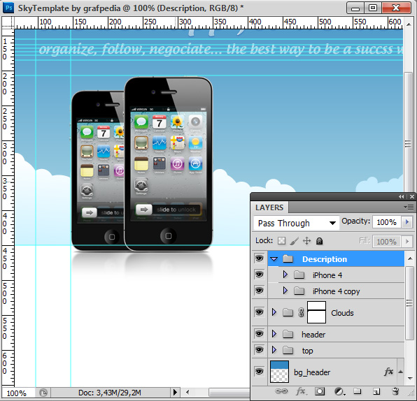This screenshot has width=417, height=401.
Task: Select the bg_header layer
Action: [336, 372]
